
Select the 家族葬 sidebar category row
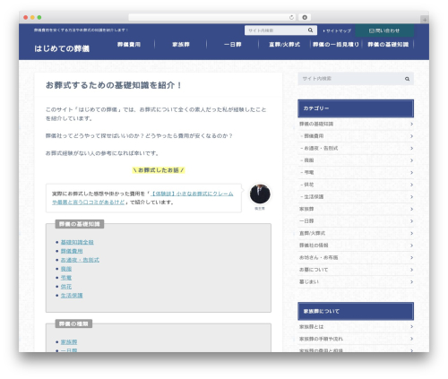click(x=356, y=209)
